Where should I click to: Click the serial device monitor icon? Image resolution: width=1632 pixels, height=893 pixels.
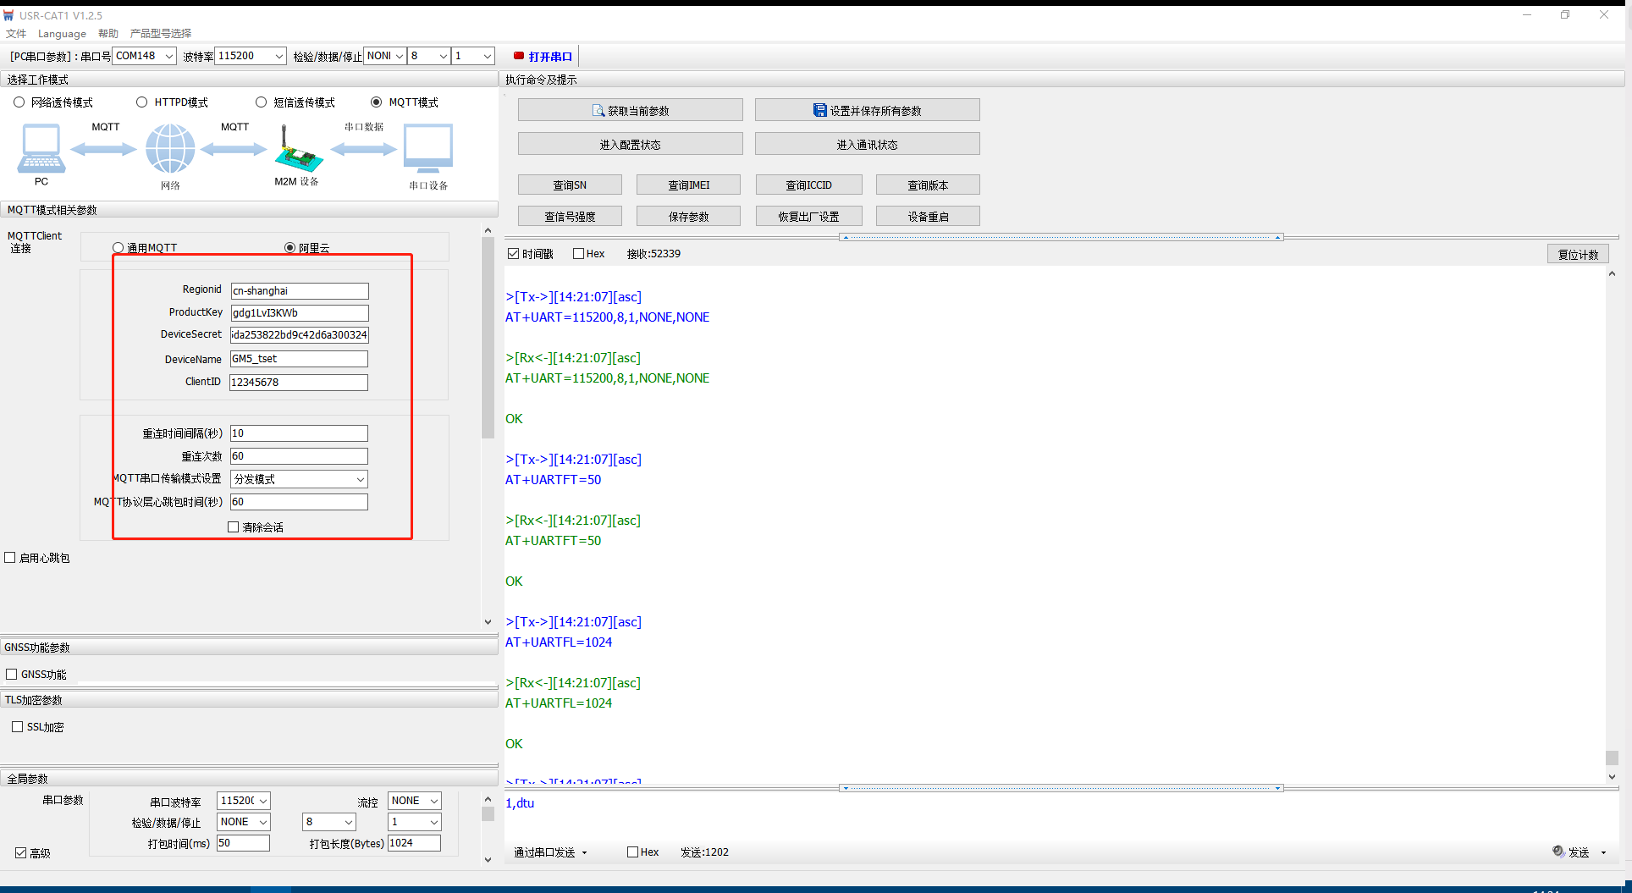click(428, 148)
